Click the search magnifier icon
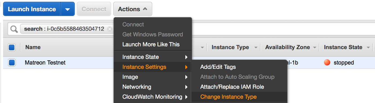 [x=14, y=29]
